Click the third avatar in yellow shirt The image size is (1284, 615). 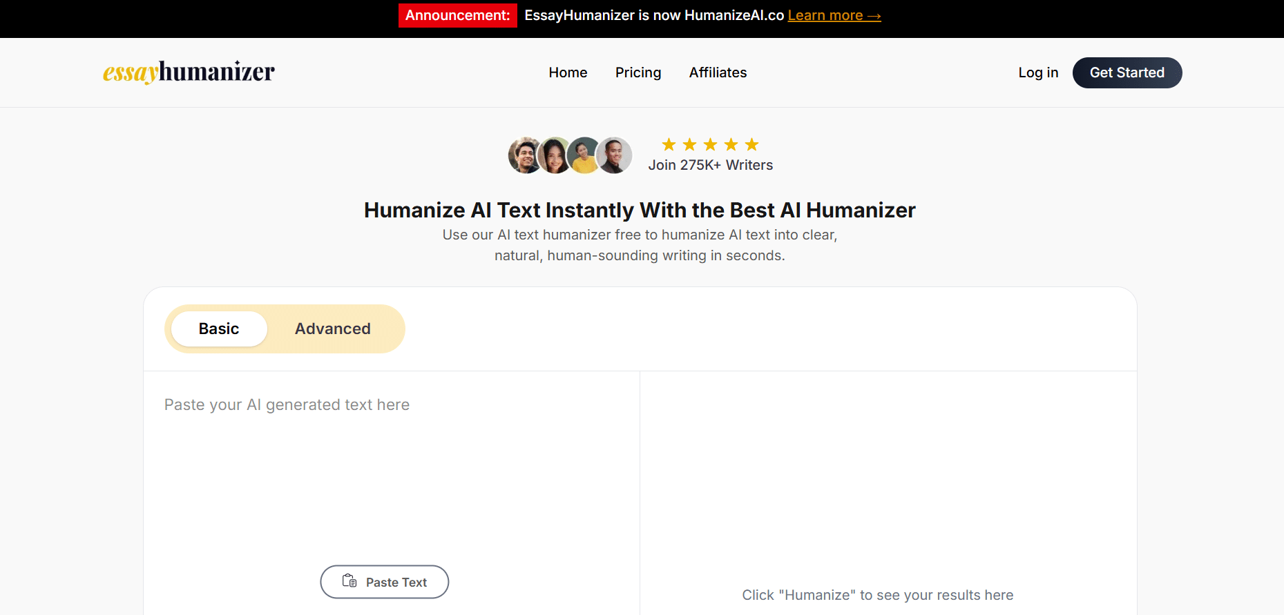[584, 155]
